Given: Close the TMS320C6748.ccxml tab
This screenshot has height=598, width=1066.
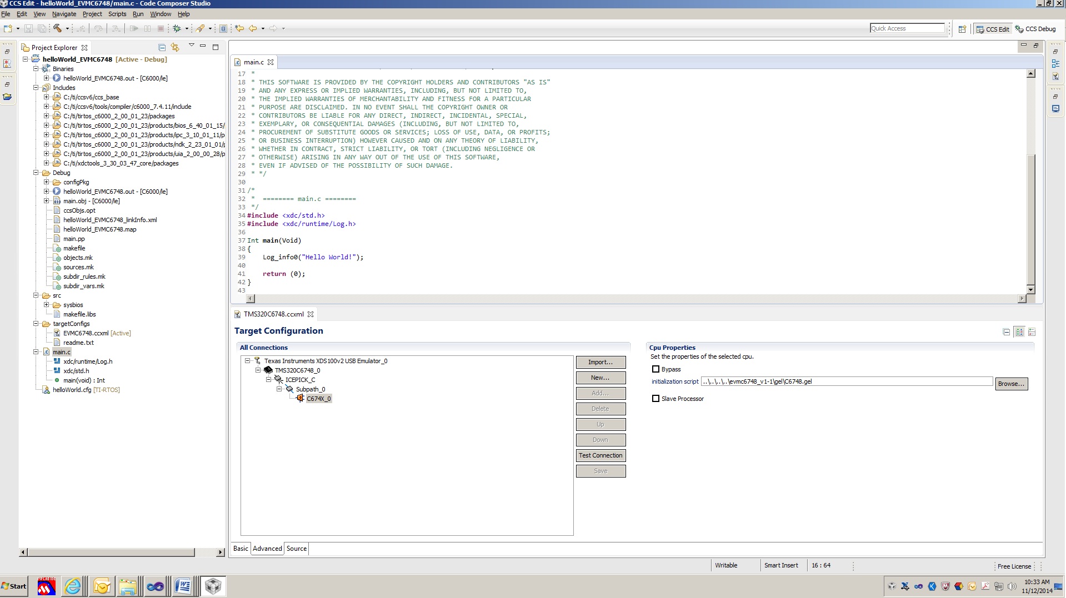Looking at the screenshot, I should (x=311, y=314).
